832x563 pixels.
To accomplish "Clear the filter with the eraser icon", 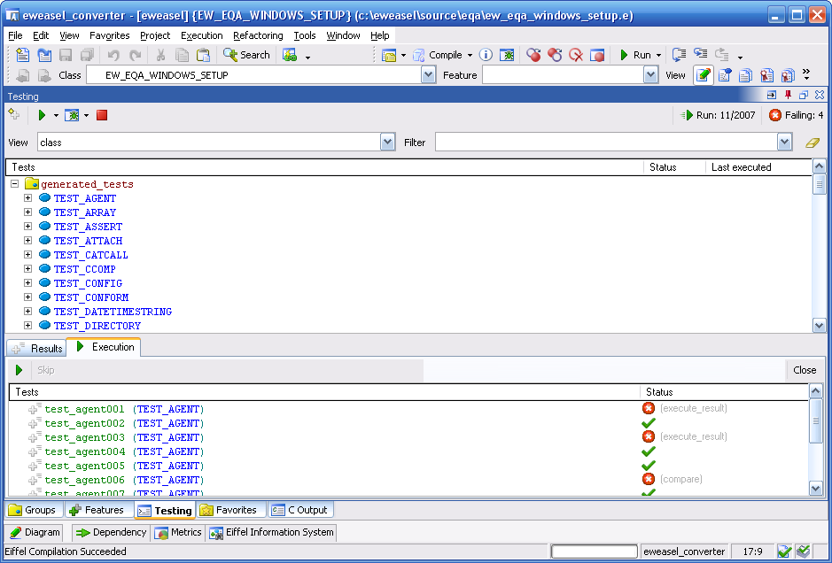I will pyautogui.click(x=813, y=143).
